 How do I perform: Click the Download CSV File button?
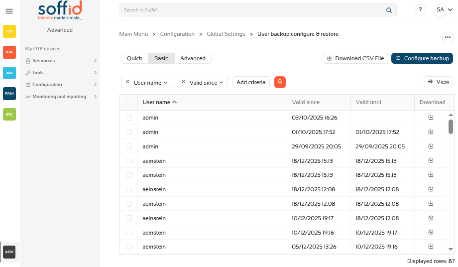click(355, 58)
